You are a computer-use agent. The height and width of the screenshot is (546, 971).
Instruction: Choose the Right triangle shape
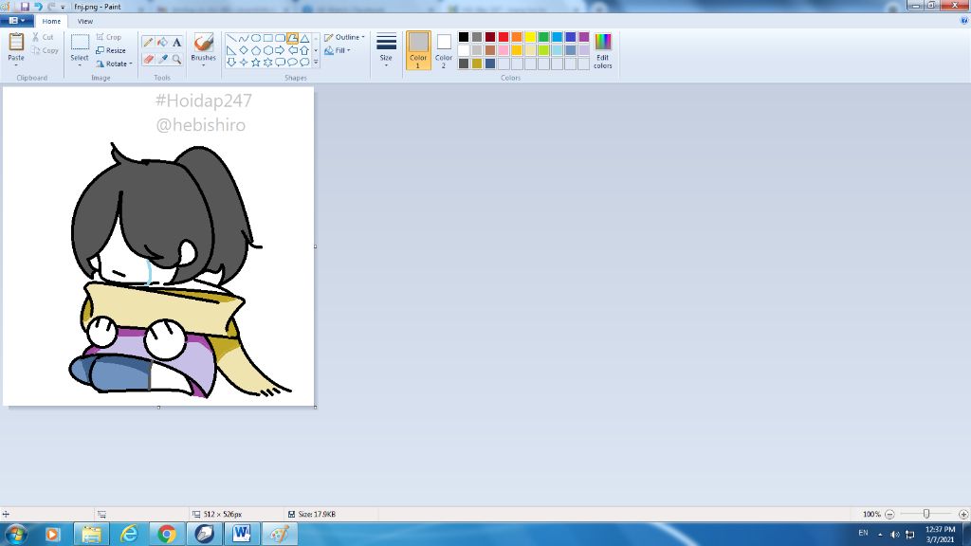(231, 50)
